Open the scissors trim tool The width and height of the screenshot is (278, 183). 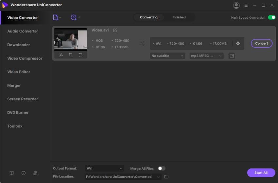click(x=61, y=55)
